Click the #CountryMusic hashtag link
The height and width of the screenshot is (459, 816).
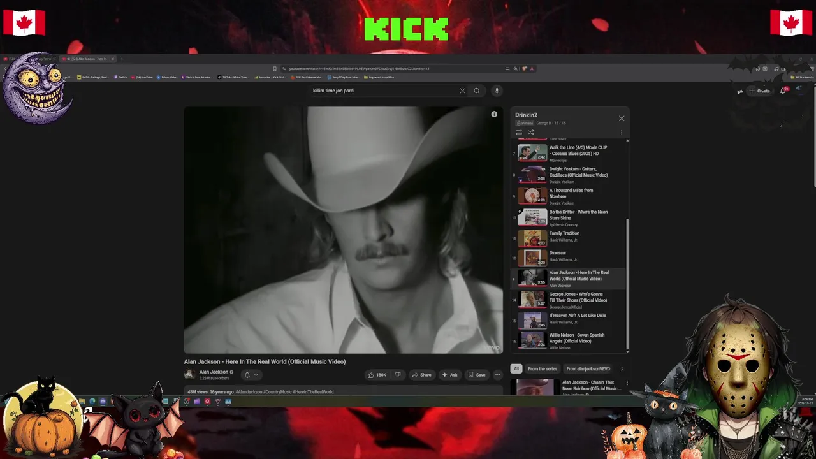pyautogui.click(x=277, y=392)
